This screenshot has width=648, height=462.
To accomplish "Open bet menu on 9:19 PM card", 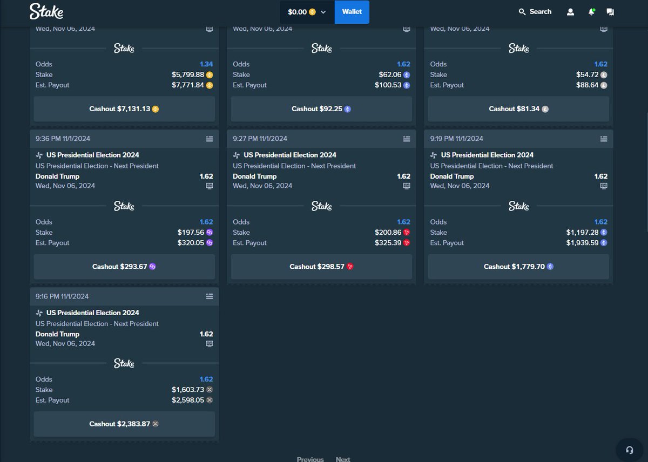I will point(604,139).
